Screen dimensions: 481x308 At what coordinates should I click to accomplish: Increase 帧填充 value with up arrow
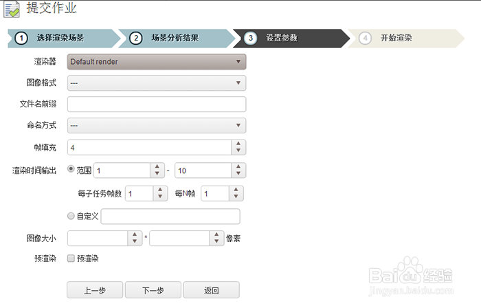pos(238,144)
